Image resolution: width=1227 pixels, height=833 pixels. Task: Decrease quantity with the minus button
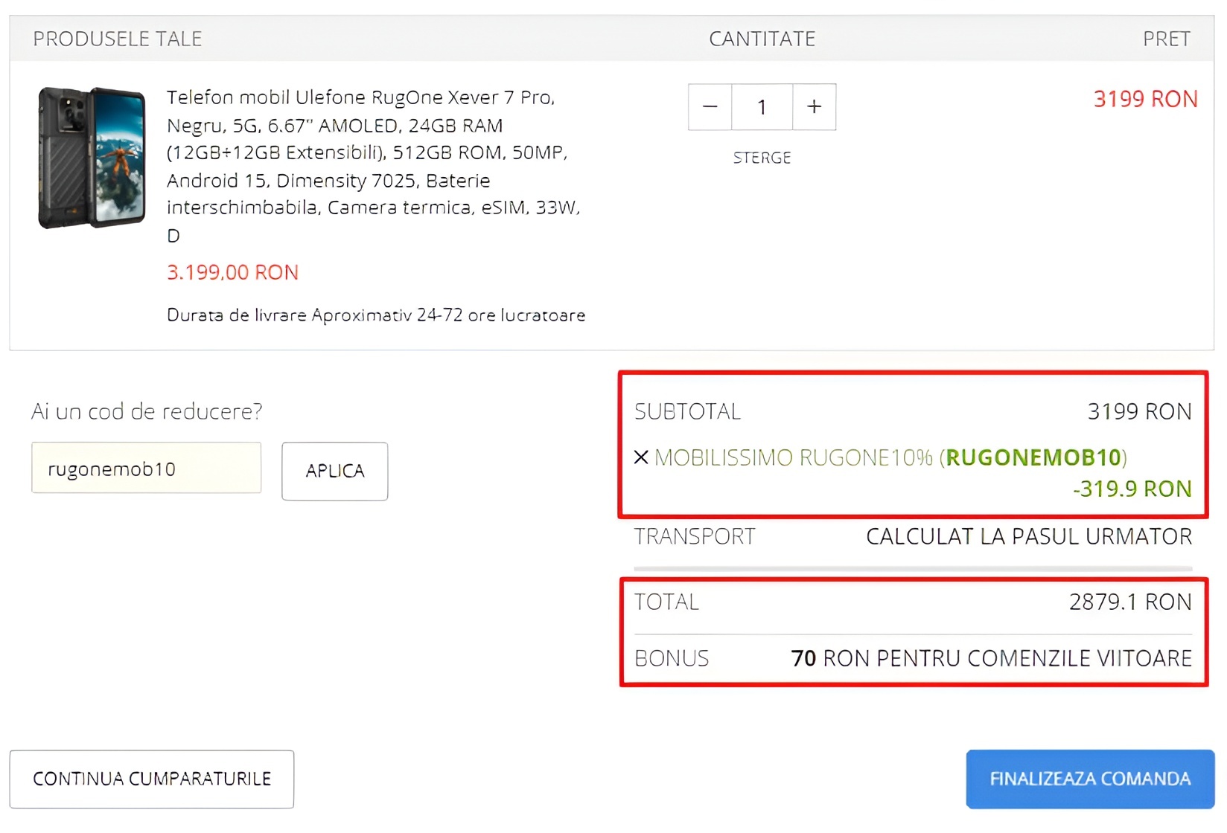[x=710, y=107]
